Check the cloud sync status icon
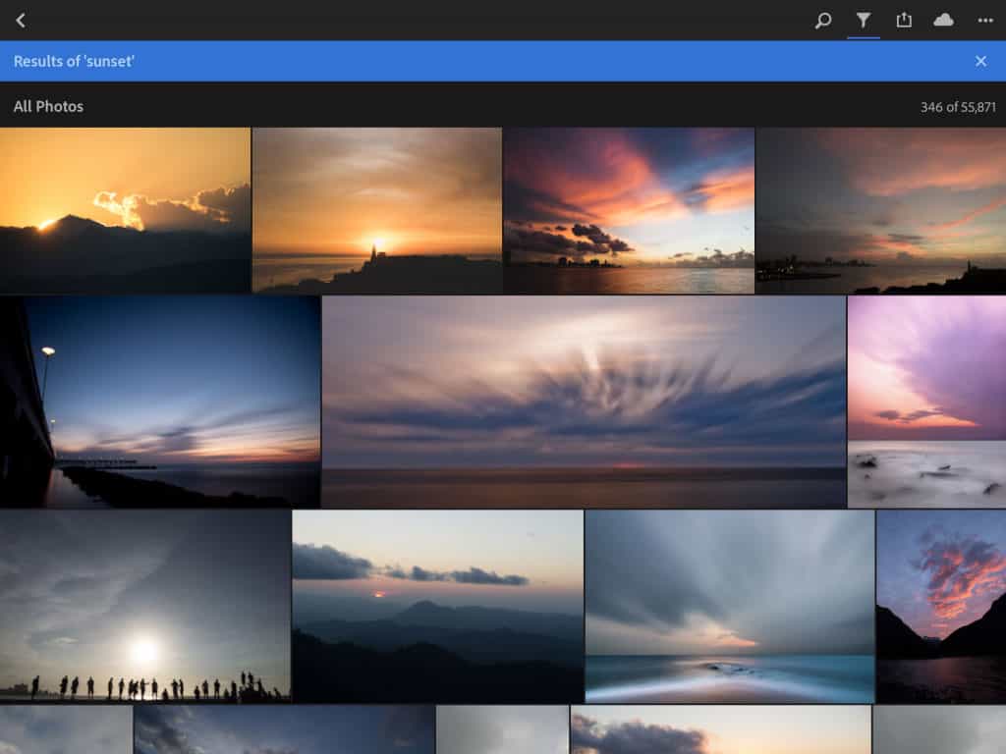The image size is (1006, 754). (943, 20)
